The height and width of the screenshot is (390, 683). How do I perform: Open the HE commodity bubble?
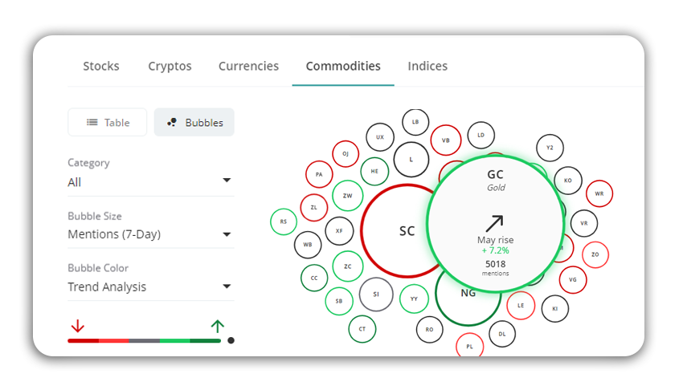374,171
